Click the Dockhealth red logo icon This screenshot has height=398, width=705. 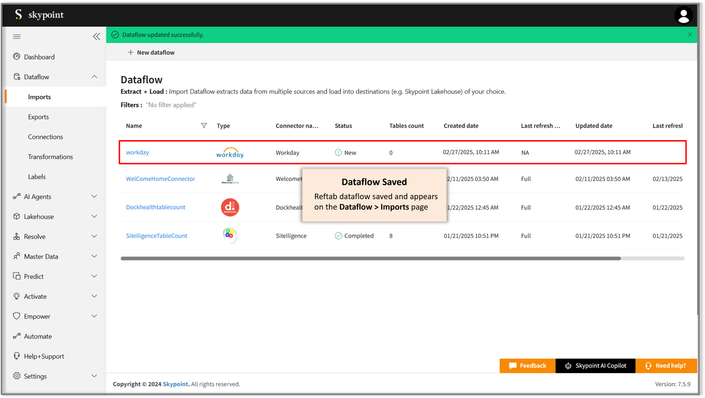tap(230, 207)
